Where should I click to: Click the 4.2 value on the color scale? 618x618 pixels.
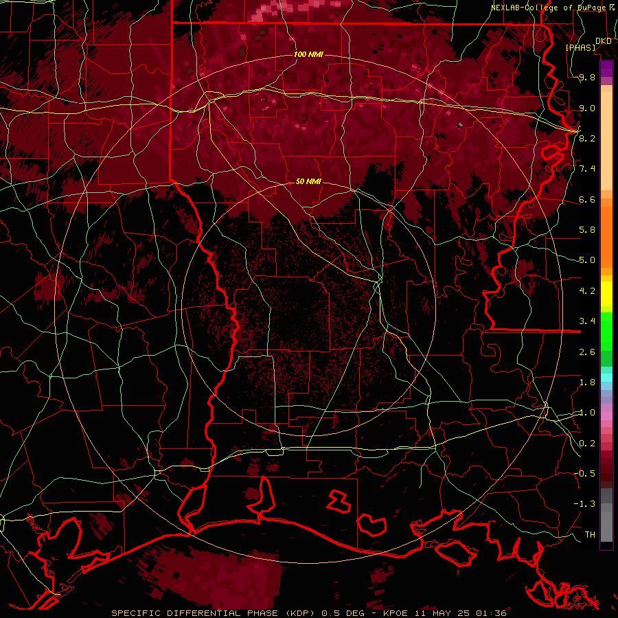(x=587, y=291)
